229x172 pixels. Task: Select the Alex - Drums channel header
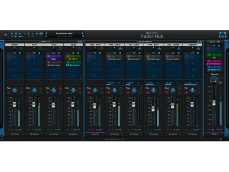(x=173, y=45)
